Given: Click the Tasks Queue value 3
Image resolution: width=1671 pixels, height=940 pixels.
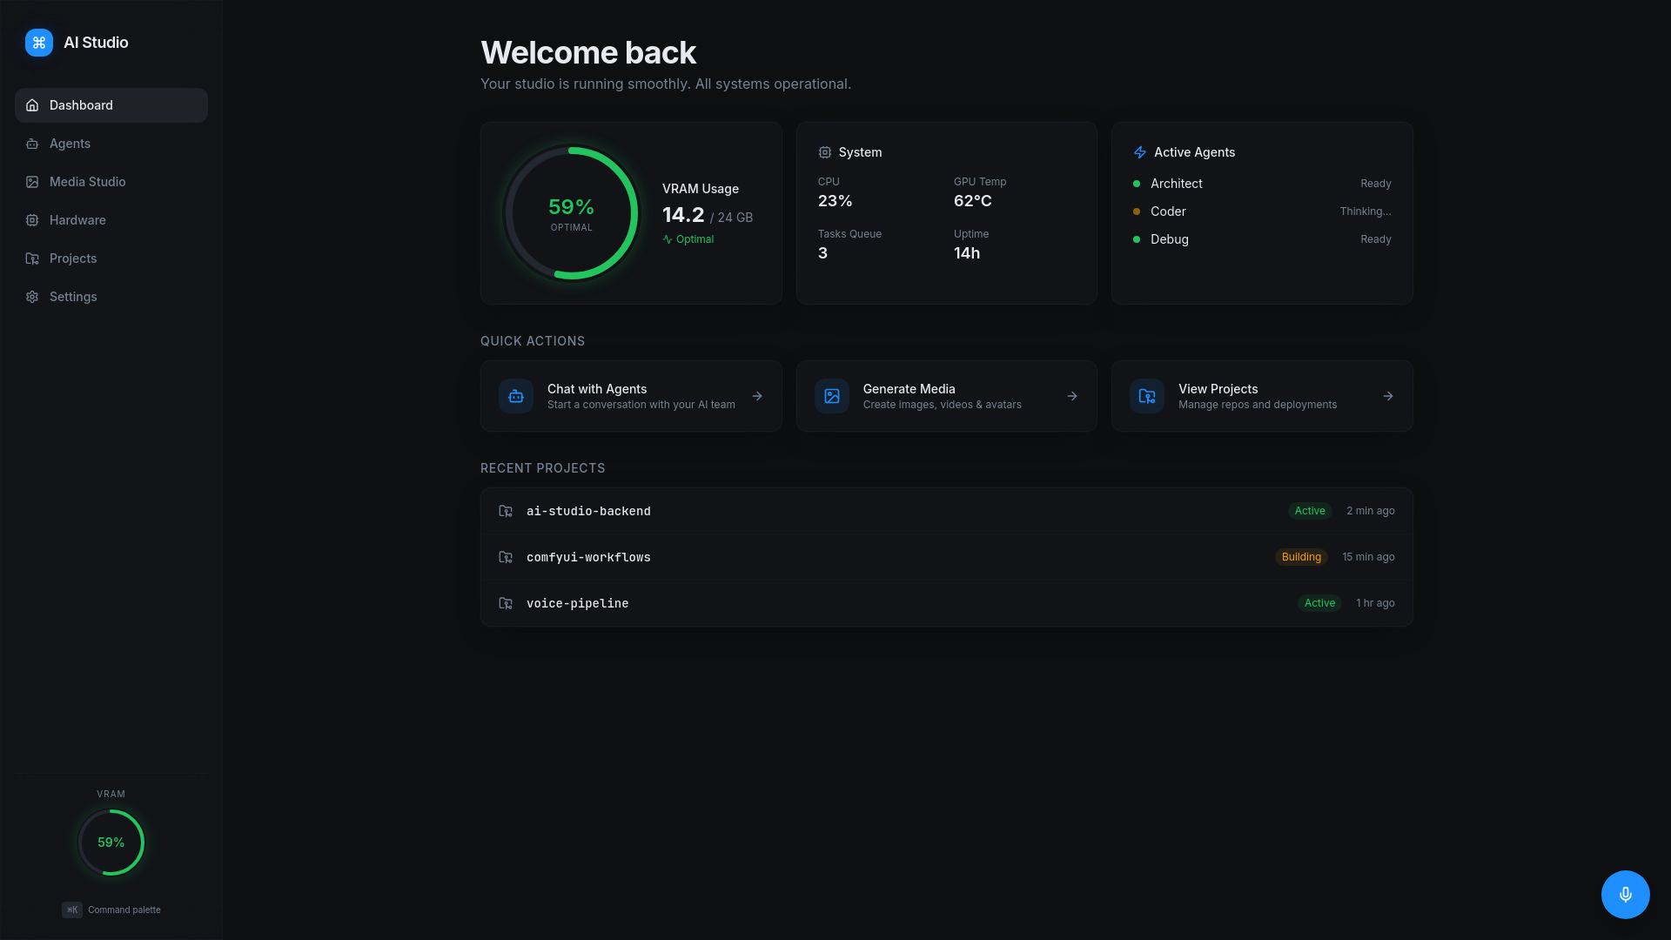Looking at the screenshot, I should (x=822, y=253).
